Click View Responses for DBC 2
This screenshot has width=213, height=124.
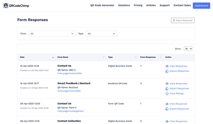178,66
